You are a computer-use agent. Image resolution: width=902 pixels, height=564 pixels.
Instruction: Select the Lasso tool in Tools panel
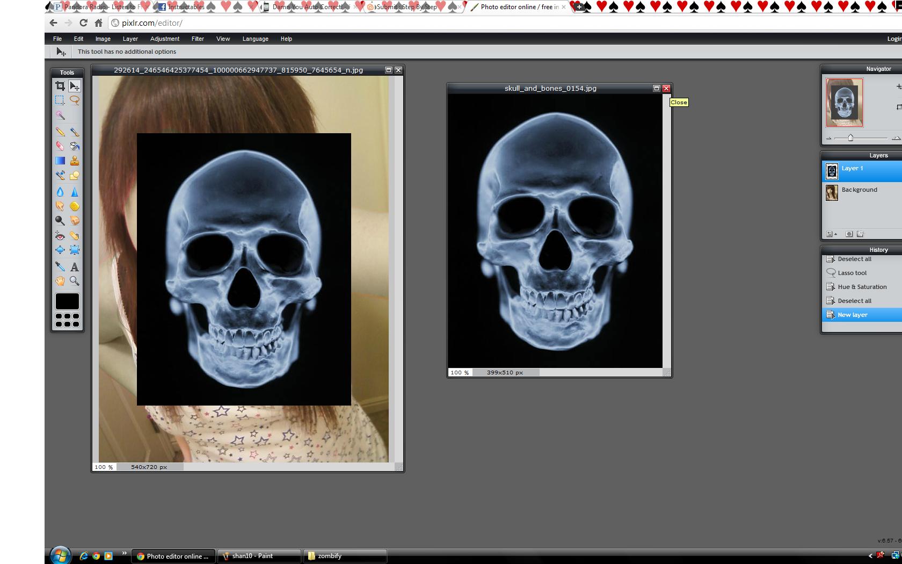[x=75, y=100]
